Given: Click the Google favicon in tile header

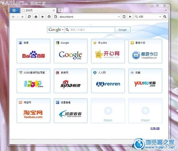Looking at the screenshot, I should (58, 43).
